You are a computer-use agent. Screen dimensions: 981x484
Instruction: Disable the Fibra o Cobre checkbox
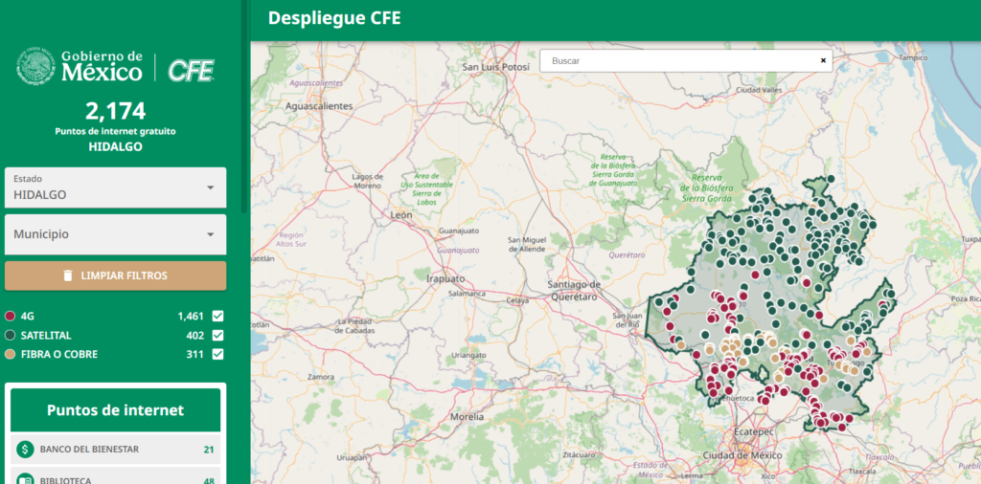click(x=217, y=354)
